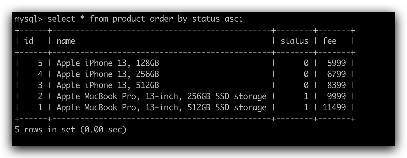Click the 'id' column header

[x=29, y=41]
